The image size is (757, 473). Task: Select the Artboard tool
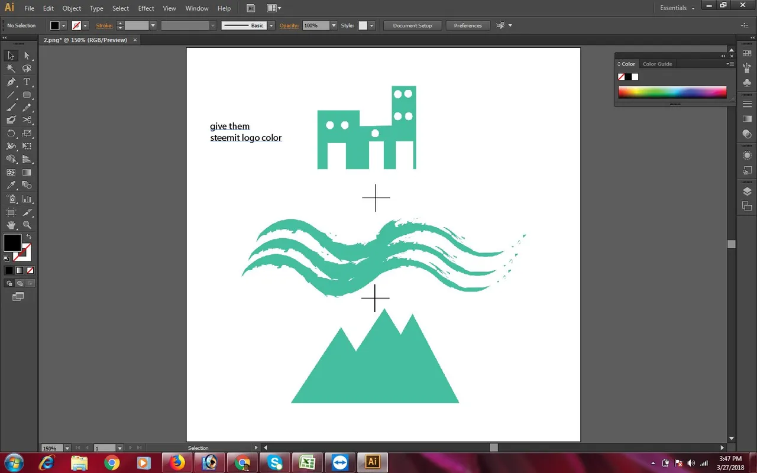click(11, 212)
